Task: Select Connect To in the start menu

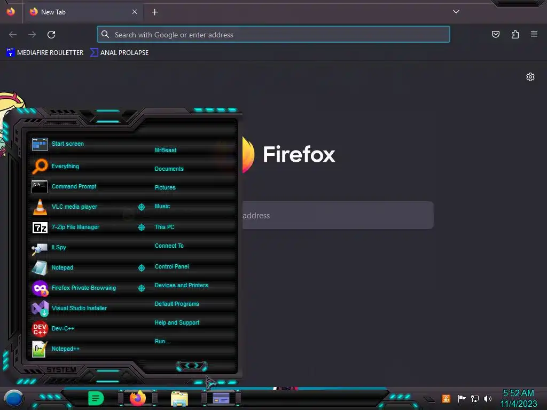Action: point(169,246)
